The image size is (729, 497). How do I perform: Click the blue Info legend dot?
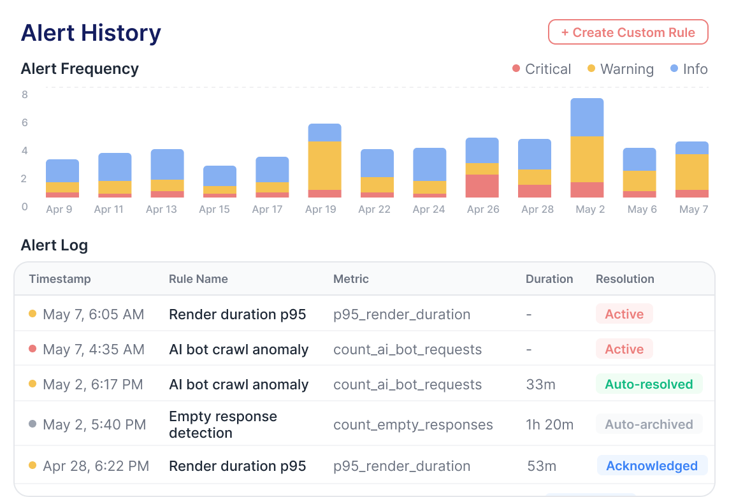[x=674, y=68]
